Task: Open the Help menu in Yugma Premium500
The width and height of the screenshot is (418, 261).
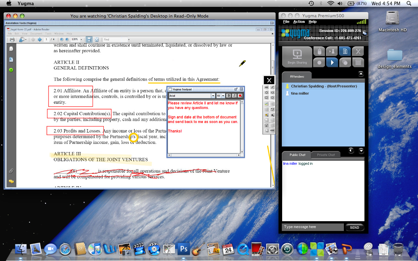Action: (x=313, y=22)
